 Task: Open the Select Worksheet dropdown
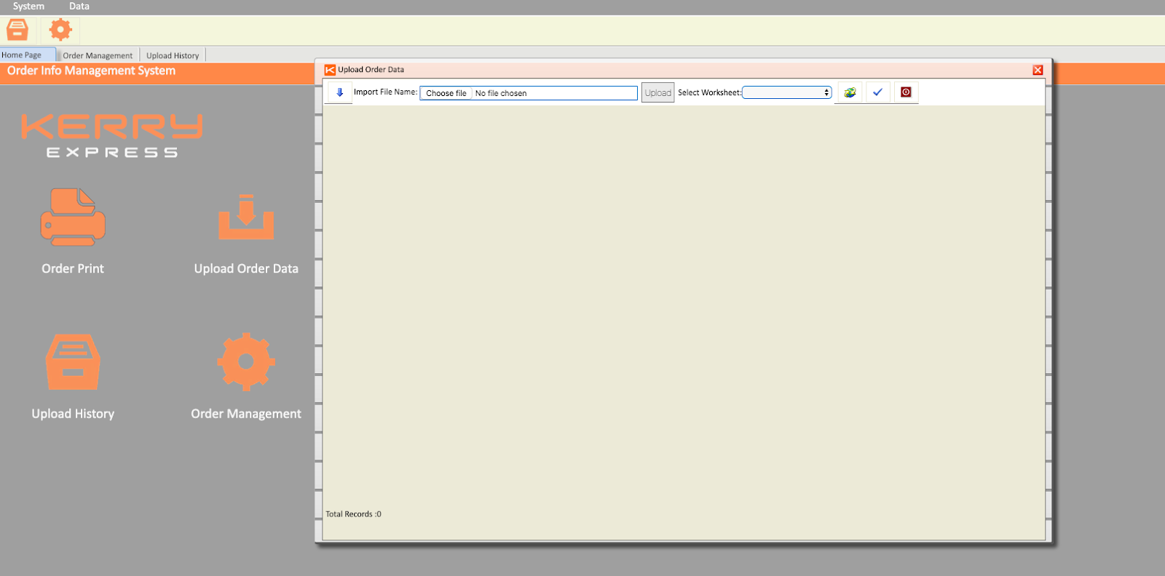[787, 92]
